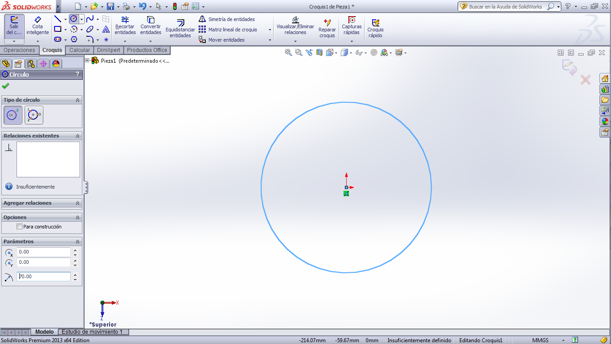
Task: Click the green checkmark to accept circle
Action: [5, 86]
